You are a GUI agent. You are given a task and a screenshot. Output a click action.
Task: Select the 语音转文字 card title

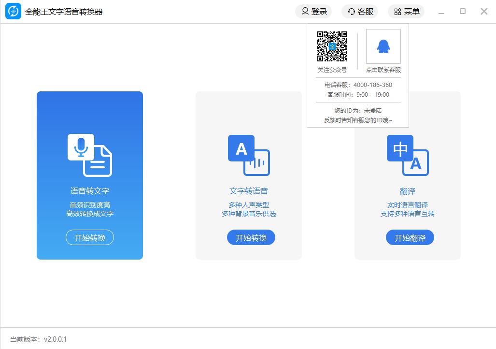[x=90, y=191]
